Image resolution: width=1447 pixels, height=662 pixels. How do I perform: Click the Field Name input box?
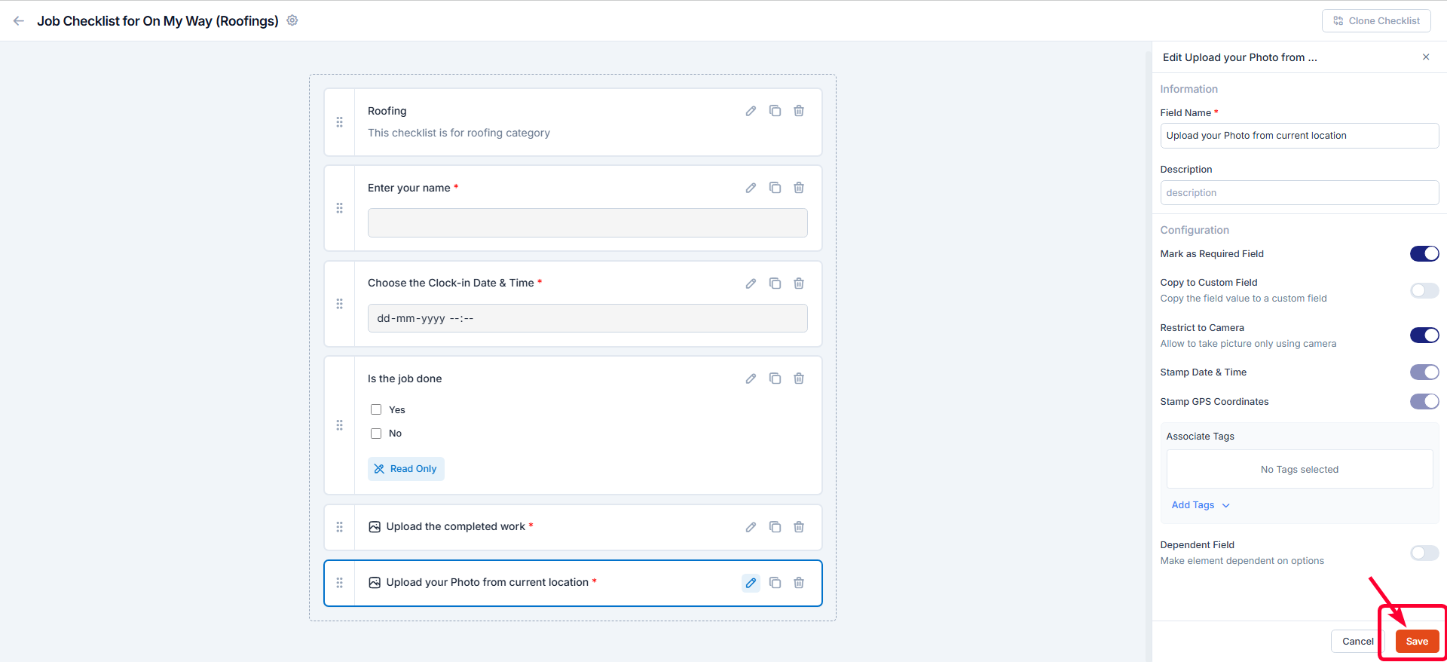click(1299, 136)
